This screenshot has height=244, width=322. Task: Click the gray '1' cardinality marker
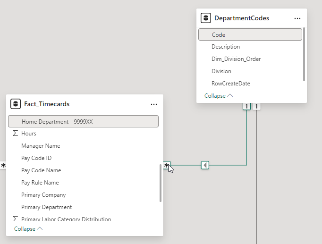click(256, 106)
